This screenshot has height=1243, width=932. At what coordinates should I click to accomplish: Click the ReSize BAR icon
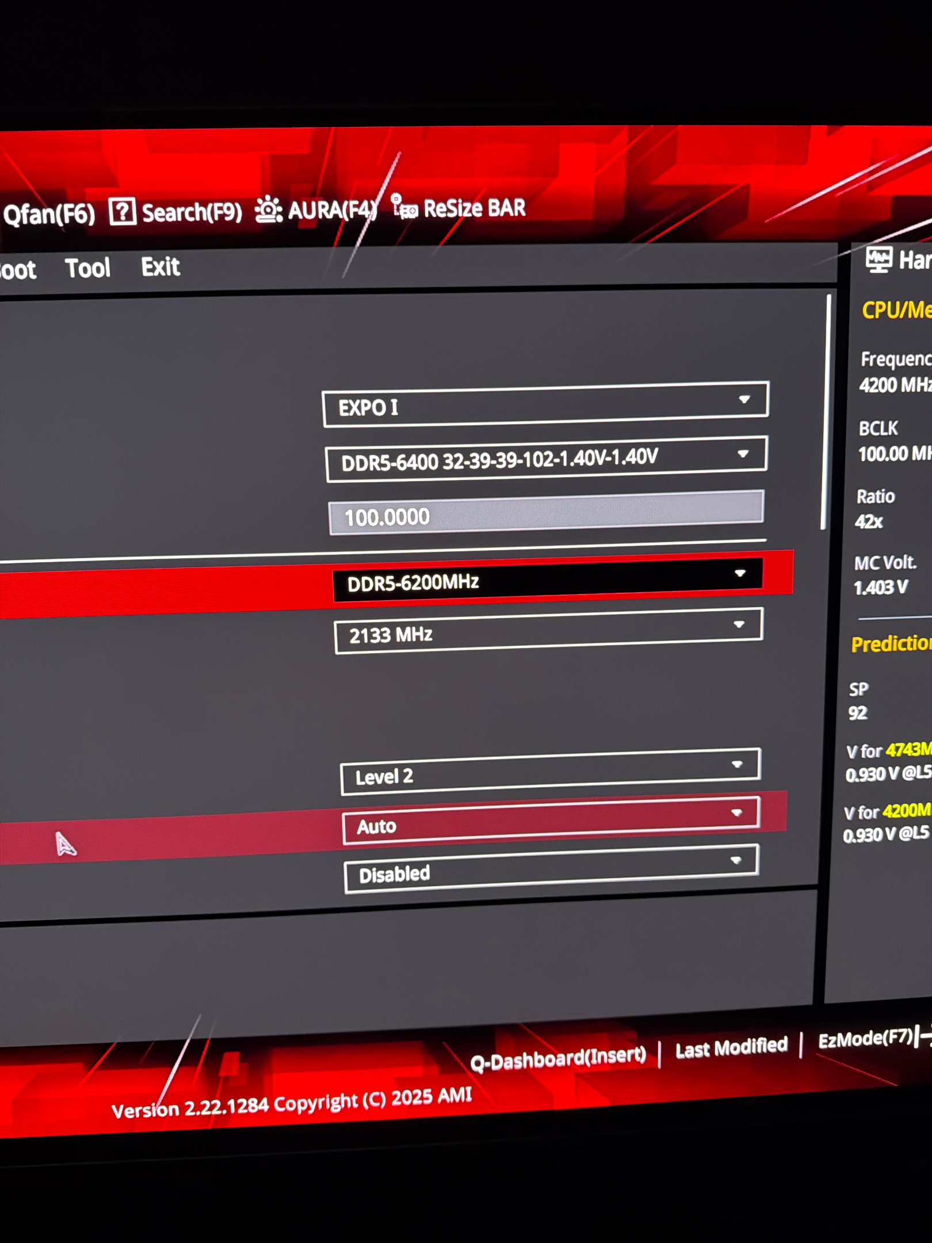click(x=404, y=207)
